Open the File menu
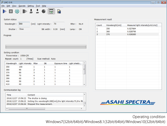 tap(3, 6)
